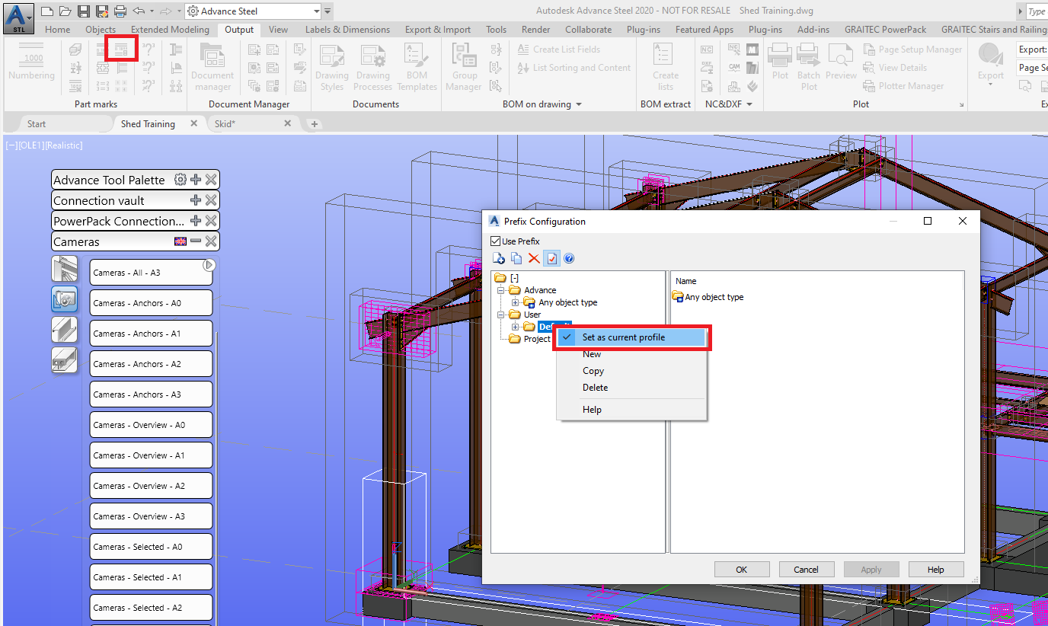Screen dimensions: 1048x626
Task: Expand the Any object type tree node
Action: click(514, 302)
